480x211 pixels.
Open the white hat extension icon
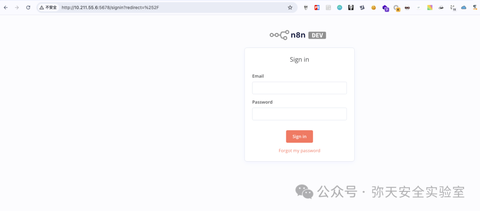pyautogui.click(x=441, y=8)
